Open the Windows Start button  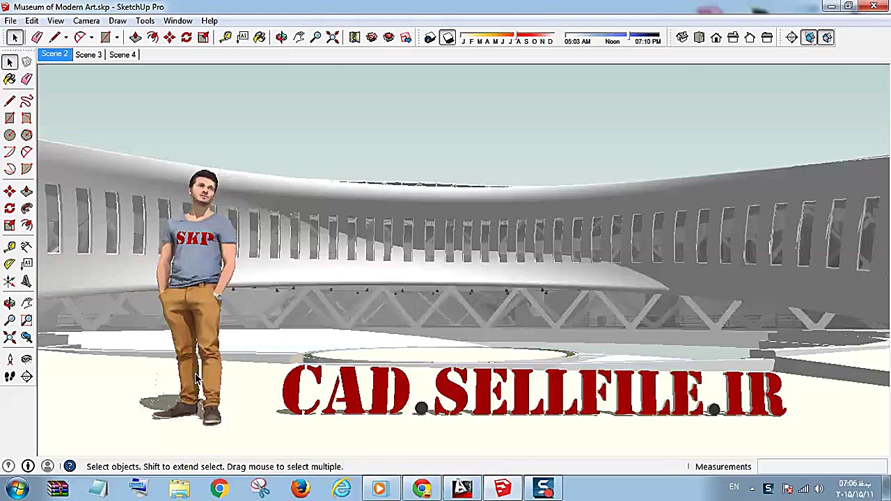[x=17, y=488]
